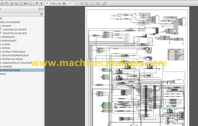Open the zoom level dropdown arrow

tap(75, 3)
